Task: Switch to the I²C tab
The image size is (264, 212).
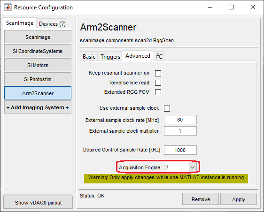Action: 159,56
